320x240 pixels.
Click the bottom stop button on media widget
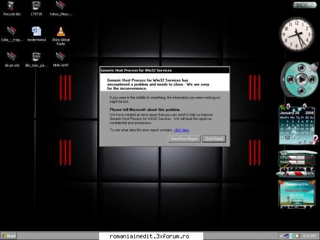point(301,90)
